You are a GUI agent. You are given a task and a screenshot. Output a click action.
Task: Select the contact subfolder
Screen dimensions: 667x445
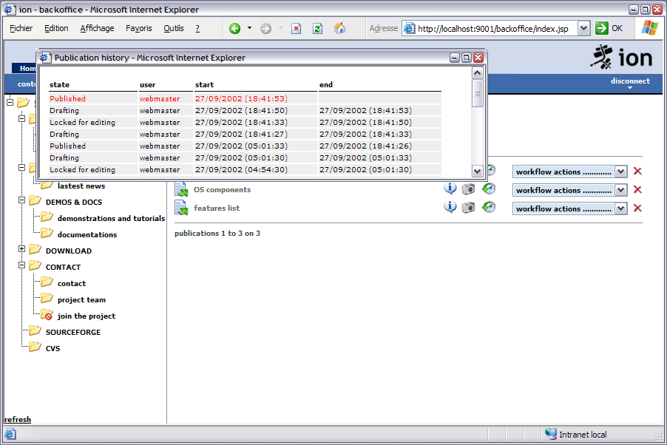coord(72,283)
